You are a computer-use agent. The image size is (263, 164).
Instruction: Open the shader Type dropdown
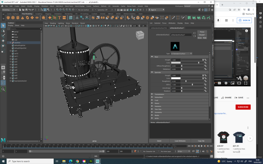182,54
